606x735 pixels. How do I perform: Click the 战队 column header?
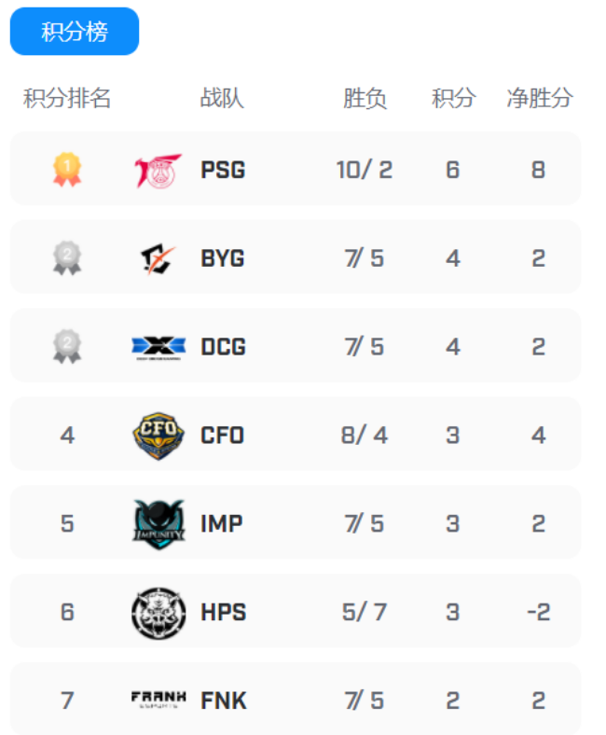[222, 98]
